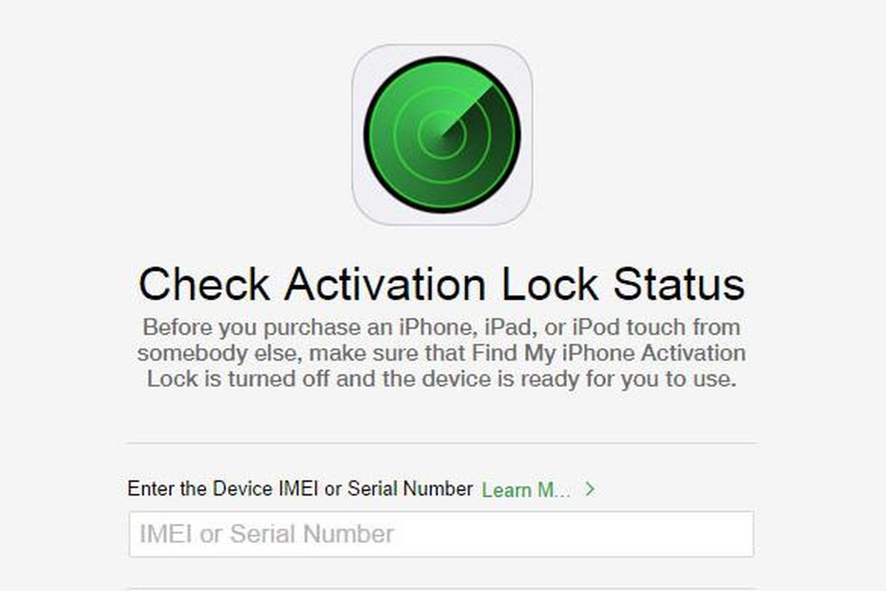Focus the IMEI or Serial Number field
The height and width of the screenshot is (591, 886).
[441, 533]
